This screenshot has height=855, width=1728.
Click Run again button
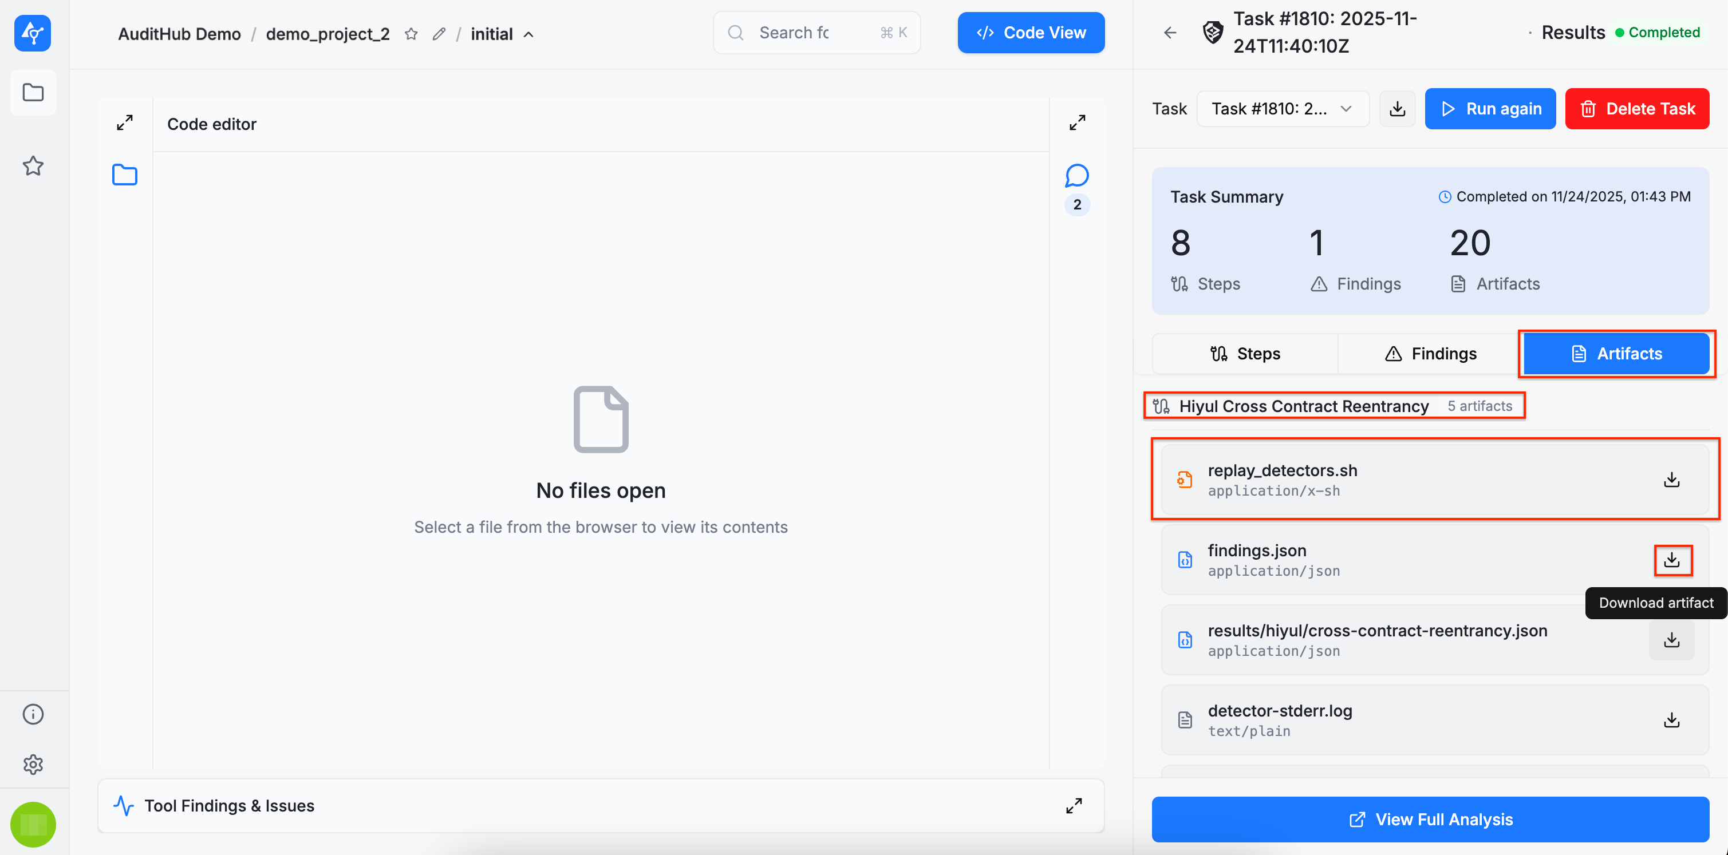[x=1490, y=109]
